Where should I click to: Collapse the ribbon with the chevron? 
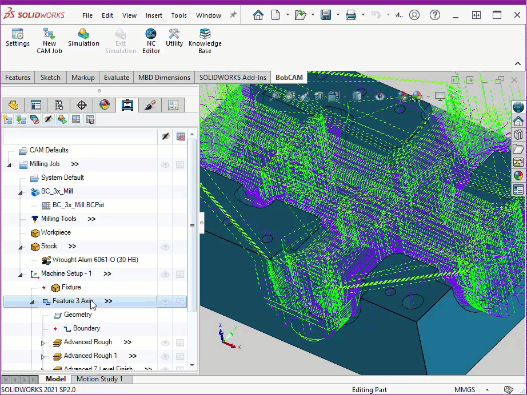click(518, 63)
